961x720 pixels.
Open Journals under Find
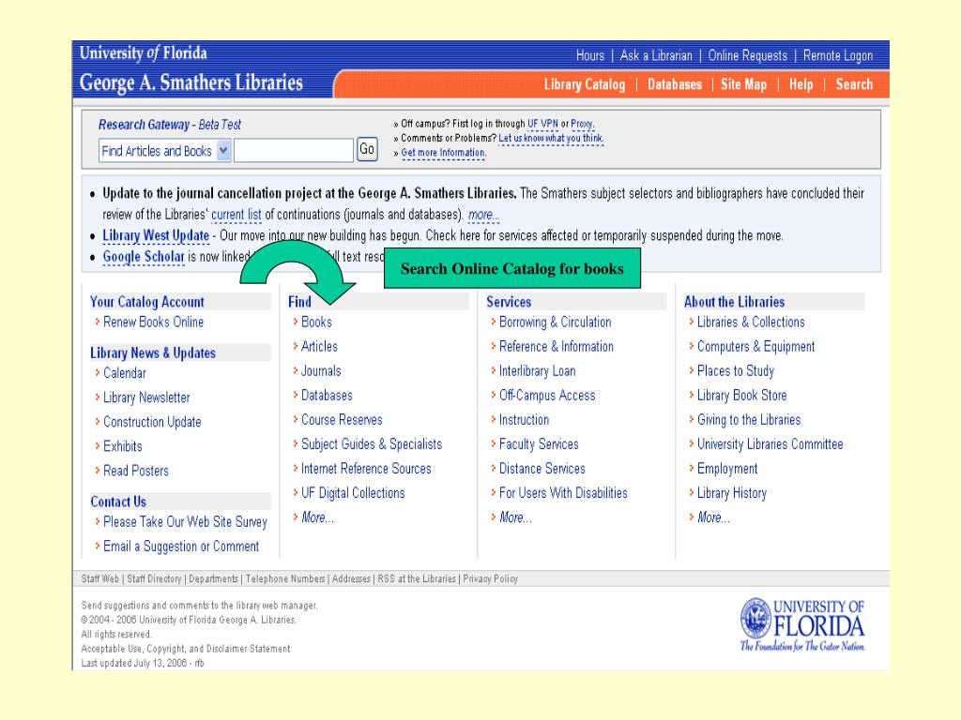pyautogui.click(x=321, y=371)
